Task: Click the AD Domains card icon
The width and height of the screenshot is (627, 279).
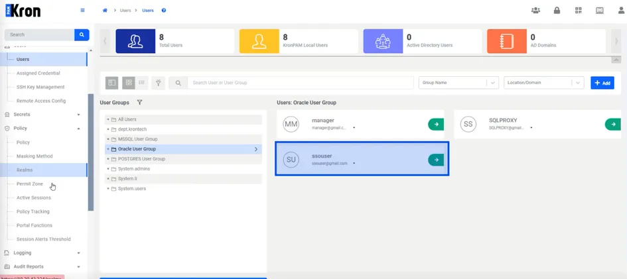Action: 507,41
